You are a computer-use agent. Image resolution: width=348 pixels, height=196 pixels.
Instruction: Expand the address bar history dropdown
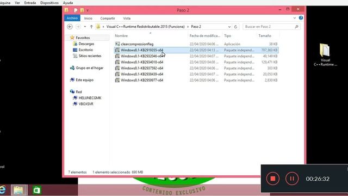point(229,27)
